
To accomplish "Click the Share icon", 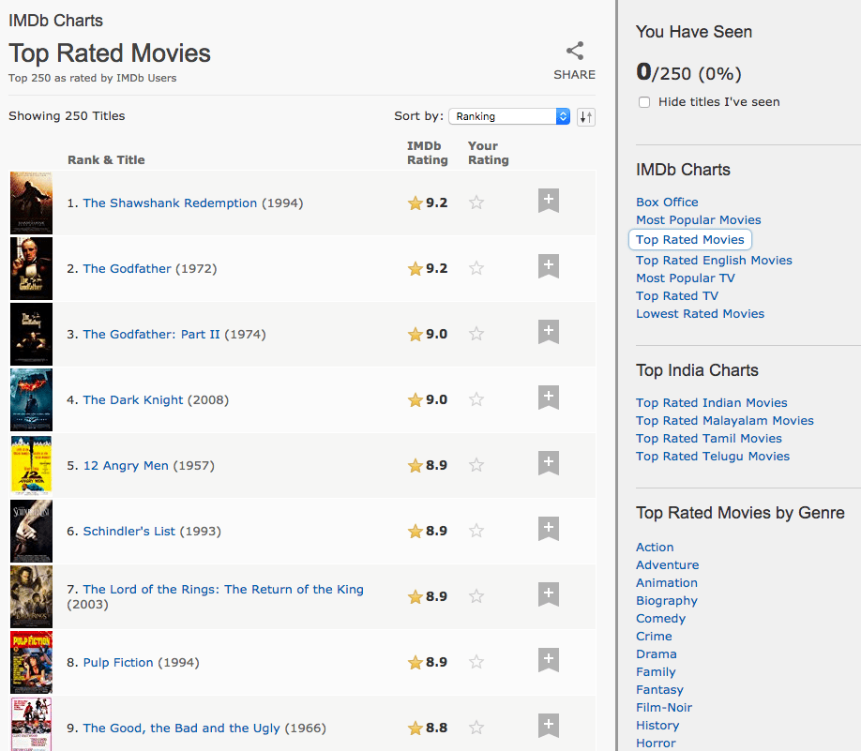I will pos(575,50).
